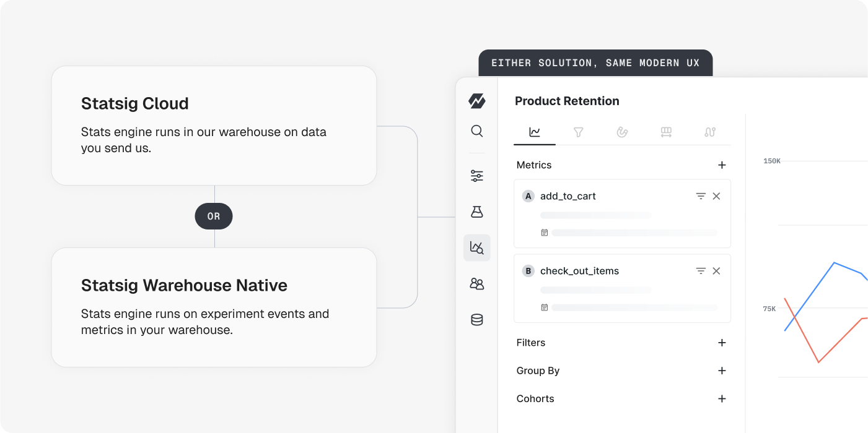Switch to the user journeys path tab

pos(711,132)
